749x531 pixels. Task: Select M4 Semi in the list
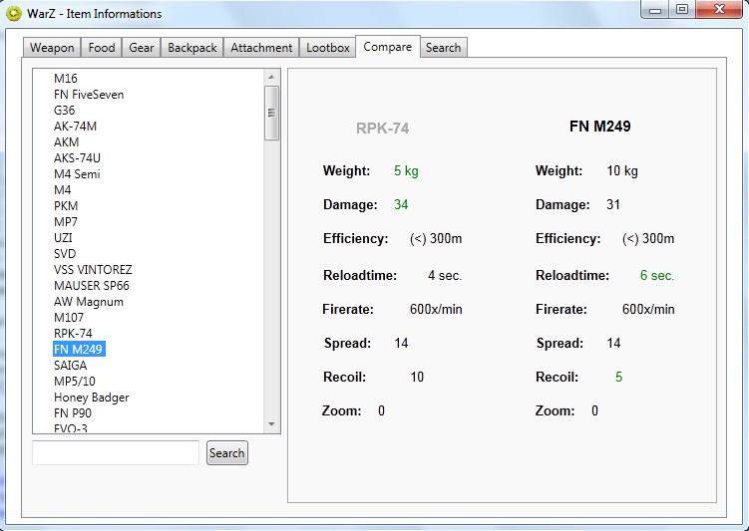click(x=77, y=174)
